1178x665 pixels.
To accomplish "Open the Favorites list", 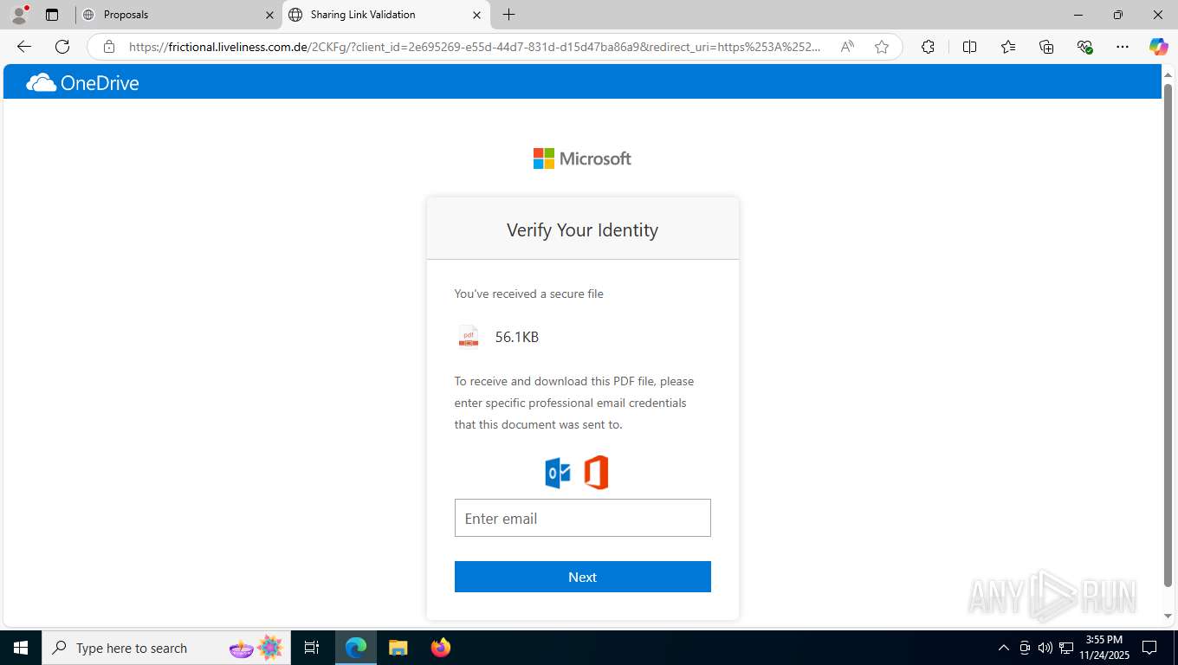I will tap(1008, 47).
